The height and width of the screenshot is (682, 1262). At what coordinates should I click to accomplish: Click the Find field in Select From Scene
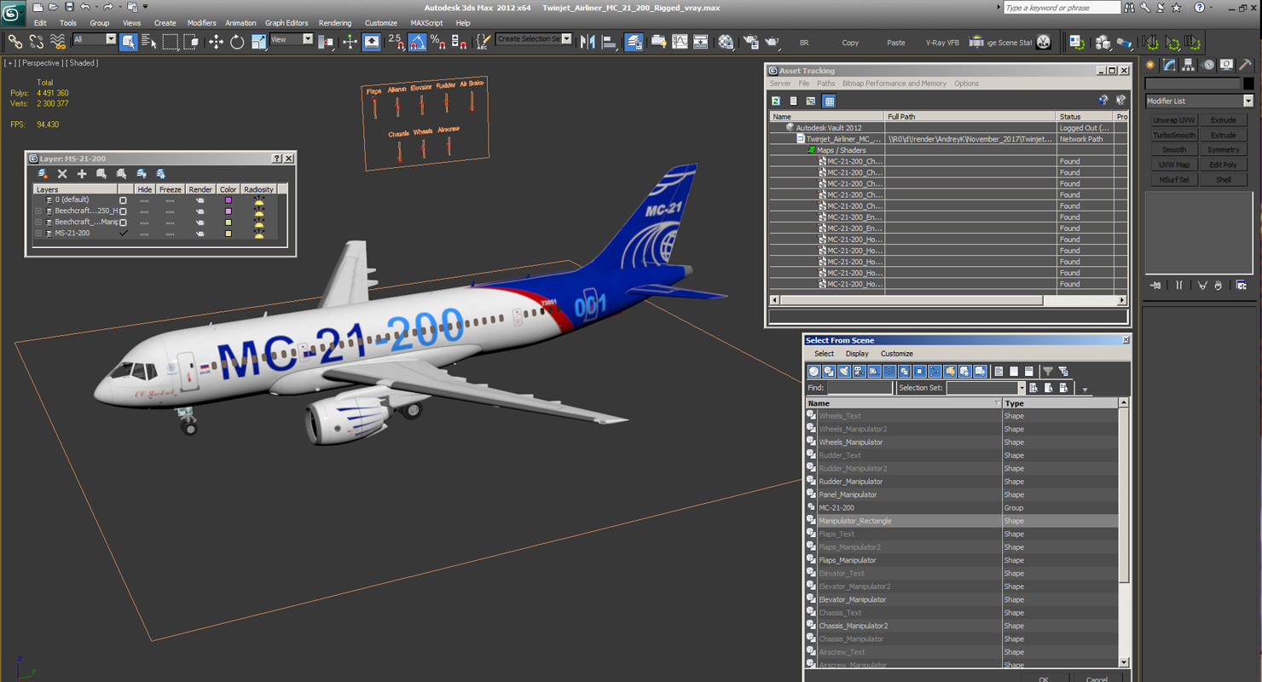point(860,388)
